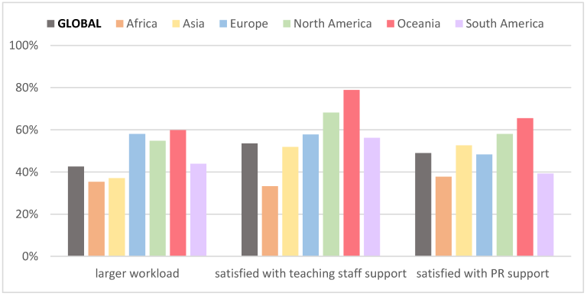Click the North America legend green swatch
The height and width of the screenshot is (296, 587).
tap(287, 24)
